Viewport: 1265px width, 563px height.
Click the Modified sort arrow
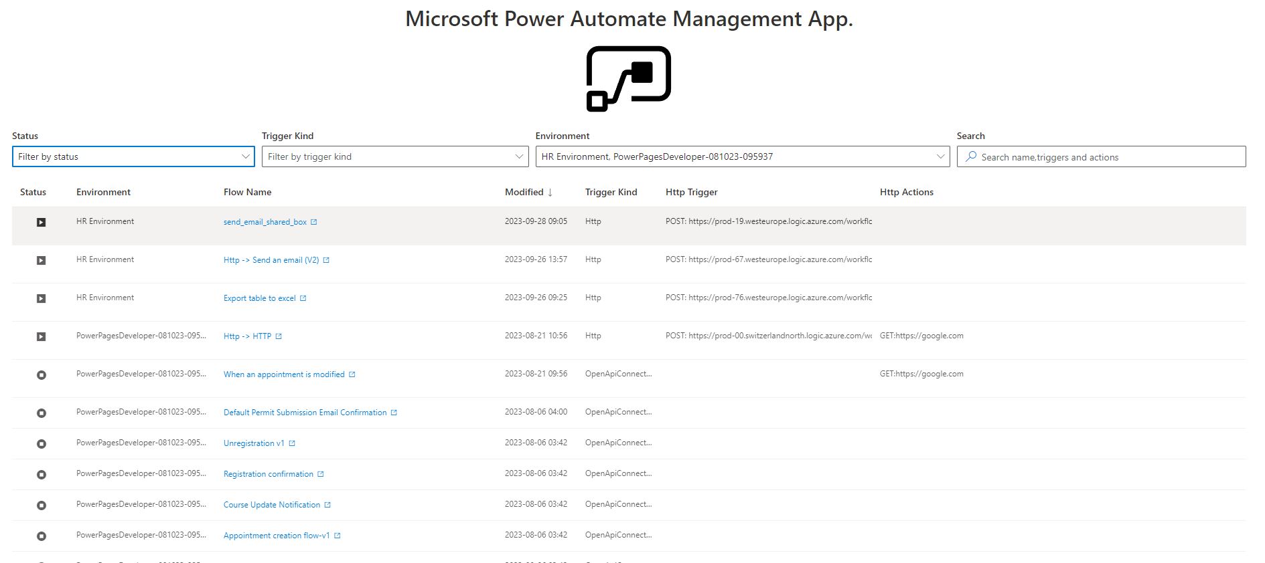point(550,193)
